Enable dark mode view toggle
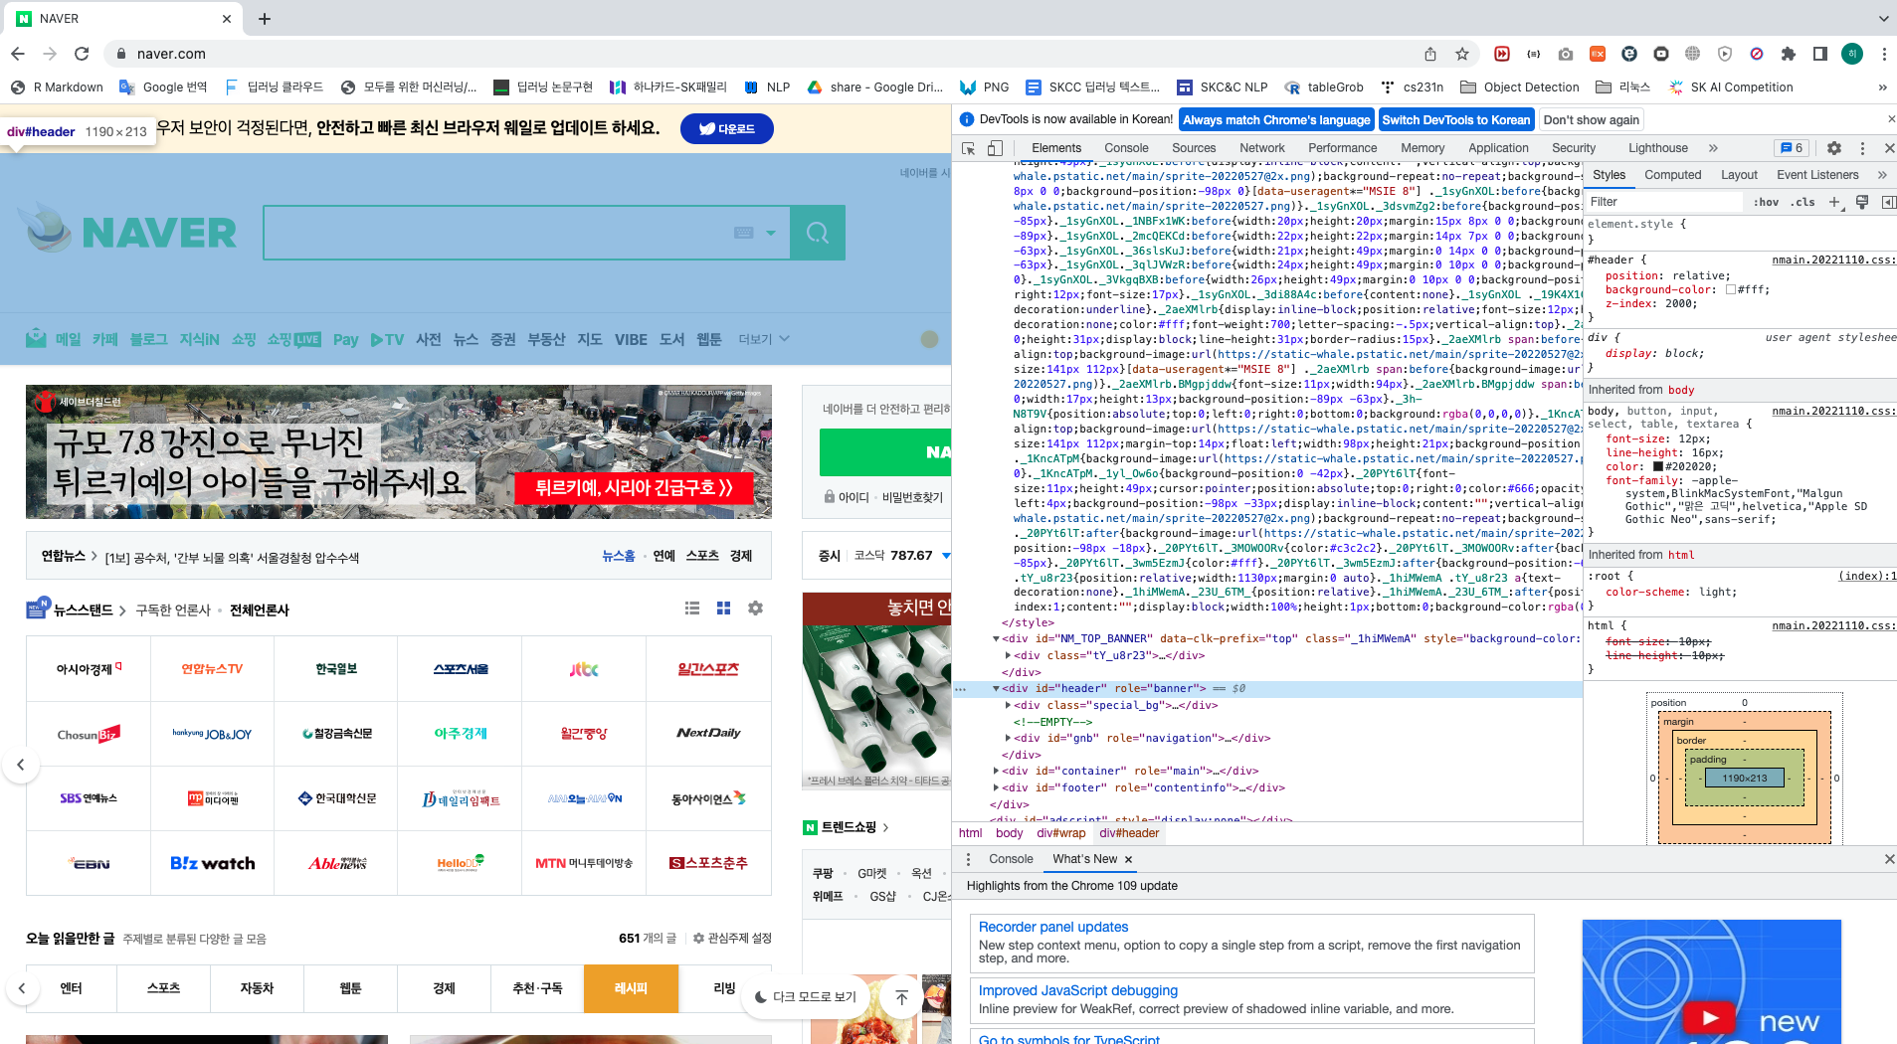This screenshot has height=1044, width=1897. [807, 997]
